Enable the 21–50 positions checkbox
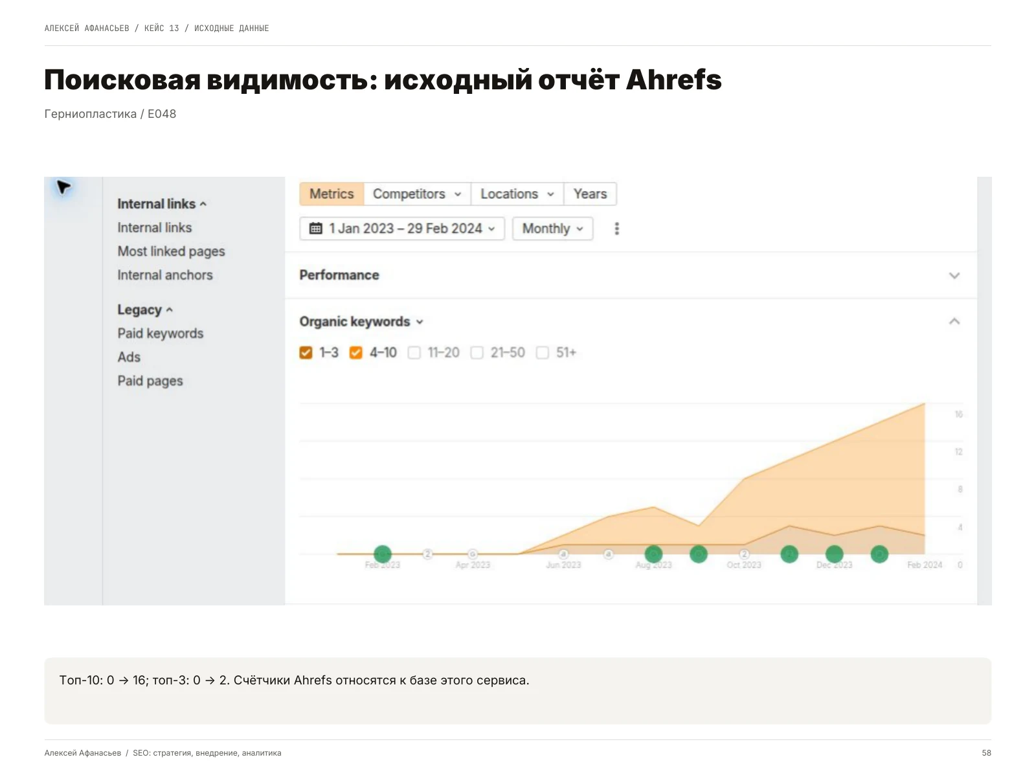Viewport: 1036px width, 777px height. click(477, 353)
